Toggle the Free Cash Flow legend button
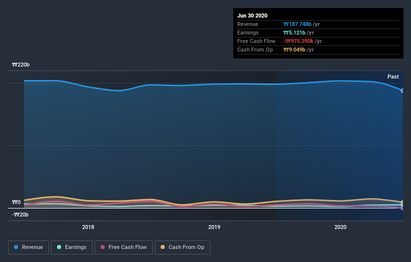Viewport: 411px width, 262px height. click(x=124, y=247)
